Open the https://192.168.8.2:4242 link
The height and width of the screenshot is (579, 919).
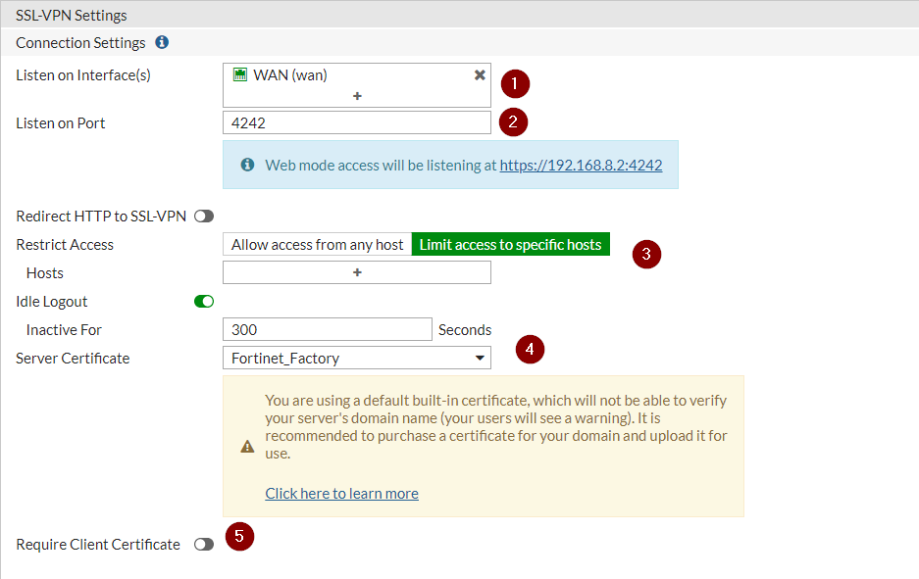pyautogui.click(x=581, y=166)
